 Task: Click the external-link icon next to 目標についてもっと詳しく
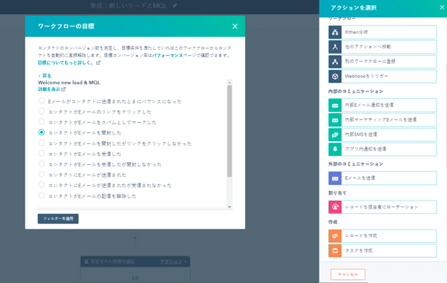[x=98, y=62]
